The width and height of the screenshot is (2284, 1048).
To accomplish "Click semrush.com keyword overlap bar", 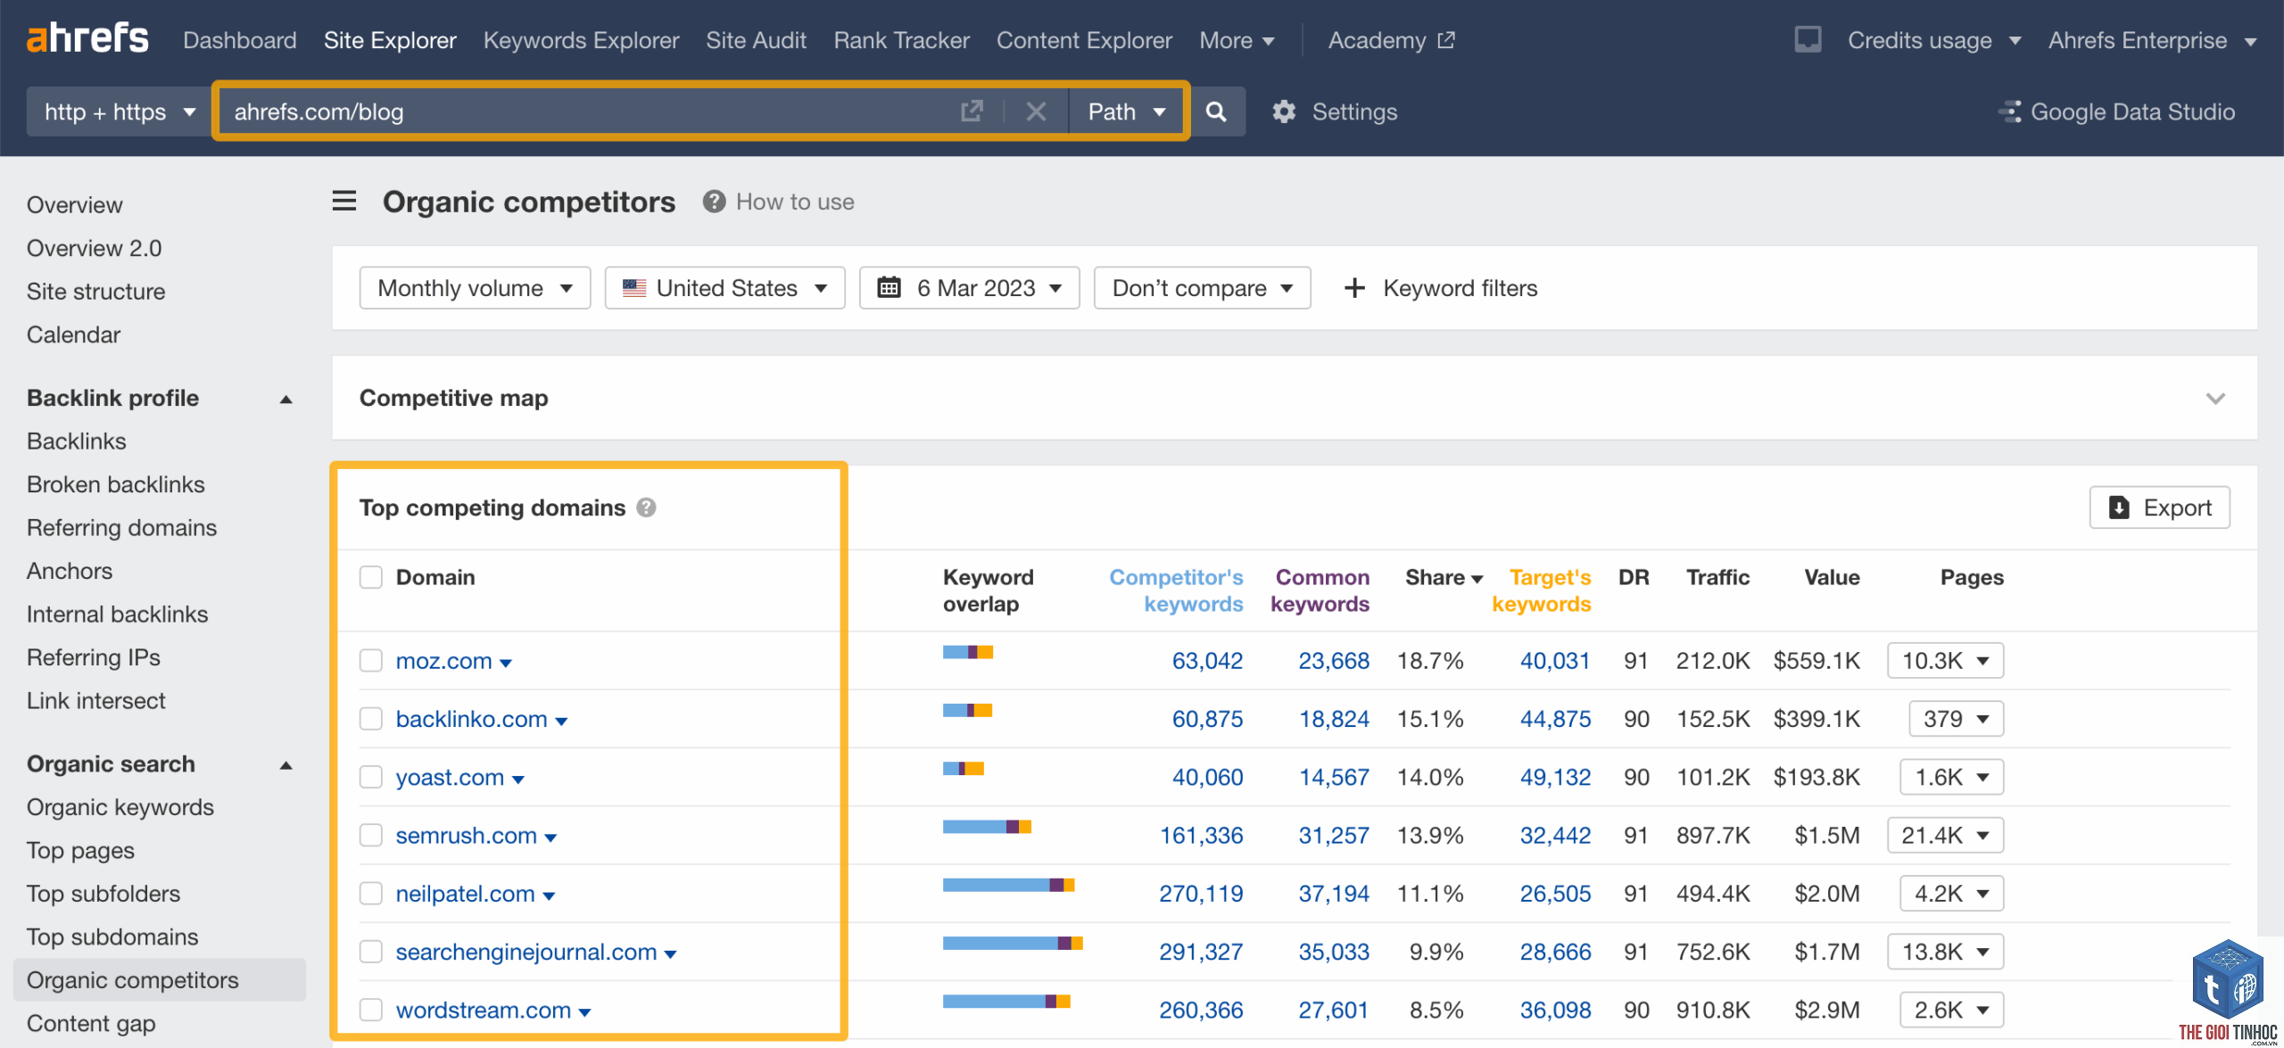I will tap(987, 827).
